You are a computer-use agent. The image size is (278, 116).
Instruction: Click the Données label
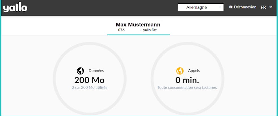pos(96,71)
